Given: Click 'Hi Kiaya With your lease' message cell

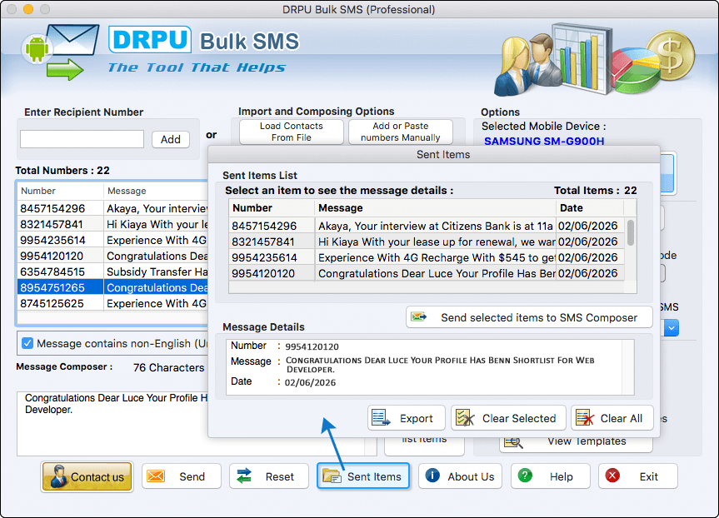Looking at the screenshot, I should [437, 242].
